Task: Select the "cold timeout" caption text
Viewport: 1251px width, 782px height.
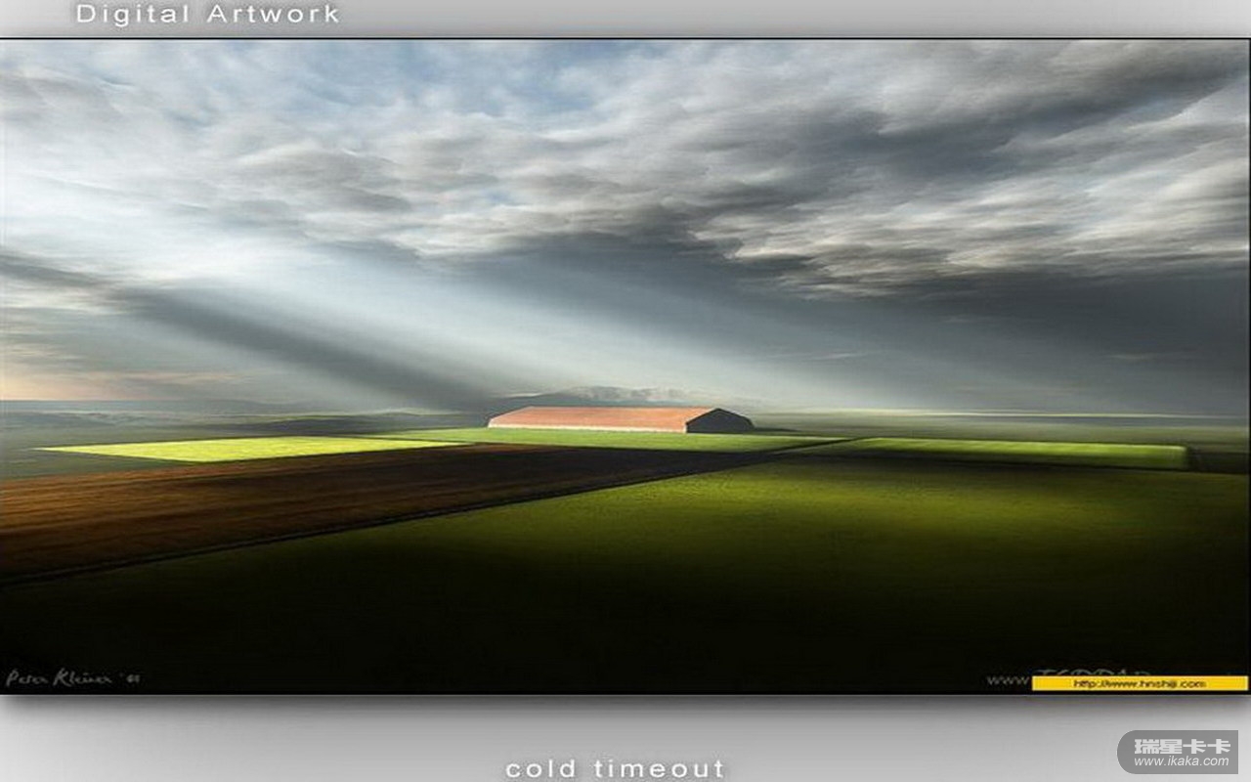Action: pos(615,768)
